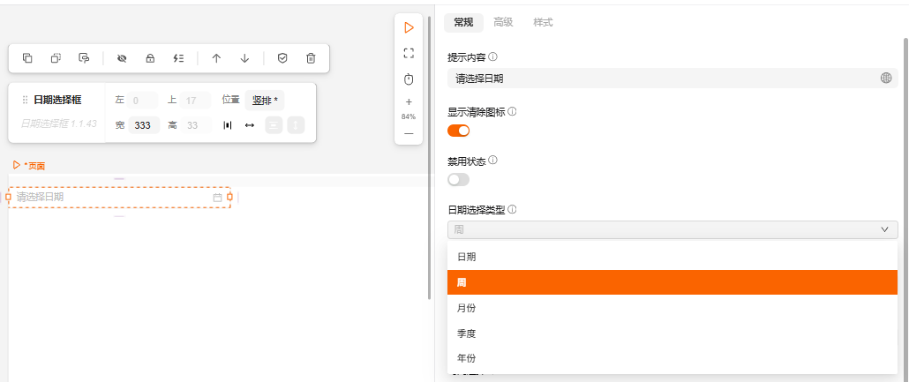
Task: Click info icon next to 禁用状态
Action: 493,160
